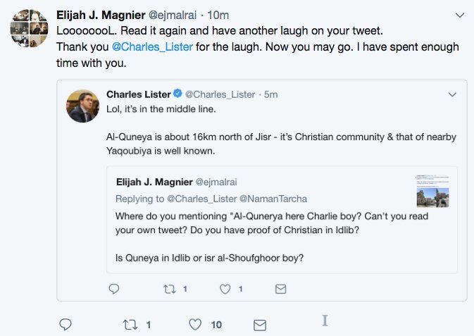
Task: Open nested Elijah J. Magnier quoted tweet
Action: 282,220
